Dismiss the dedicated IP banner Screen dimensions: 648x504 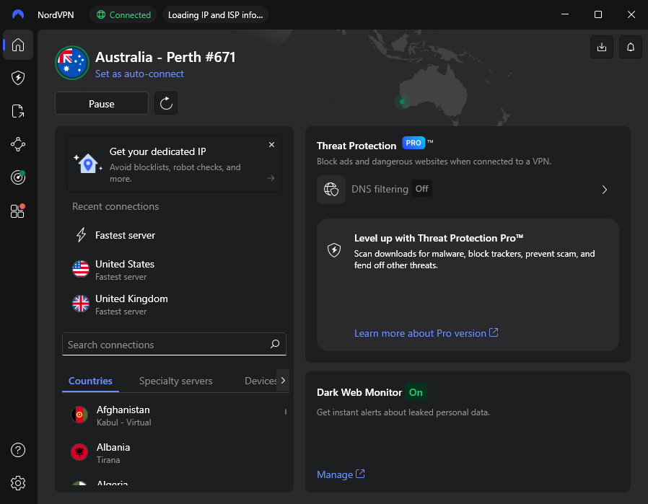[271, 144]
